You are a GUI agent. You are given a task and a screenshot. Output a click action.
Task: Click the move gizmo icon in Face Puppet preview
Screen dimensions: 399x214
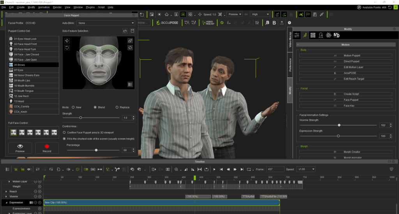coord(67,41)
